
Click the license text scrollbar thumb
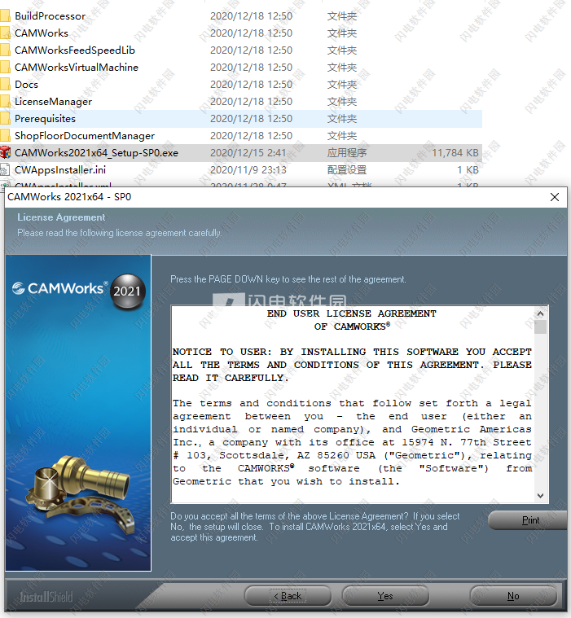click(x=541, y=327)
